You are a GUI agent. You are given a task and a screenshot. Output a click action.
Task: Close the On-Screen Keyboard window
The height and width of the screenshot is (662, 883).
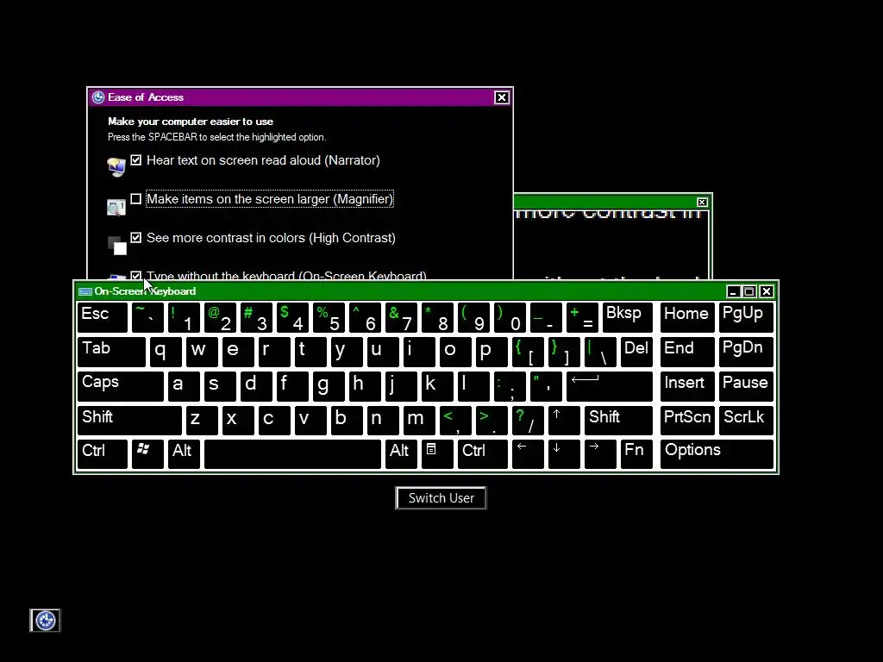pos(766,291)
